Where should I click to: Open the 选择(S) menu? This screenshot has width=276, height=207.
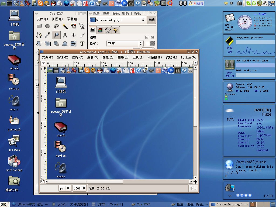[x=77, y=57]
